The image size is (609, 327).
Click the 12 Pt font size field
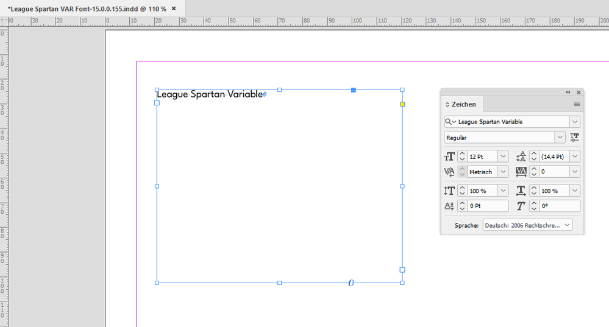point(482,156)
